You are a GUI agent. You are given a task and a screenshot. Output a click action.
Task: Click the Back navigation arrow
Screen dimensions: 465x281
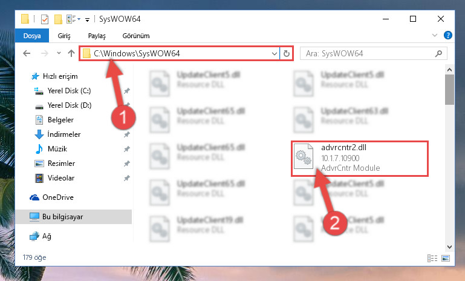pyautogui.click(x=27, y=53)
